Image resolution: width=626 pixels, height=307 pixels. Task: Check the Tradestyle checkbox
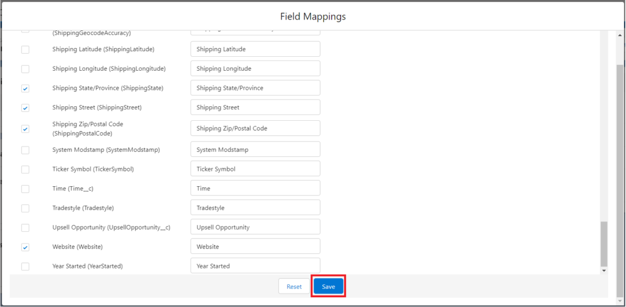[x=25, y=208]
